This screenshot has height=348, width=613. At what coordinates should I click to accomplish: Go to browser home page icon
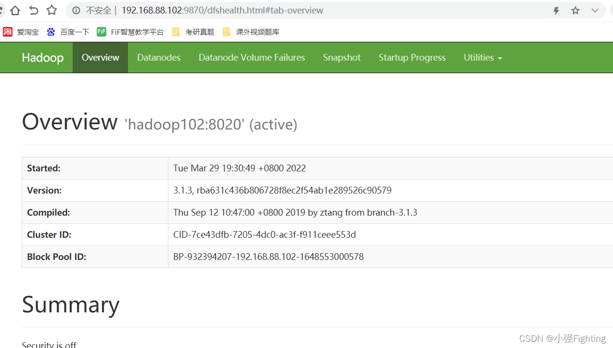coord(15,10)
